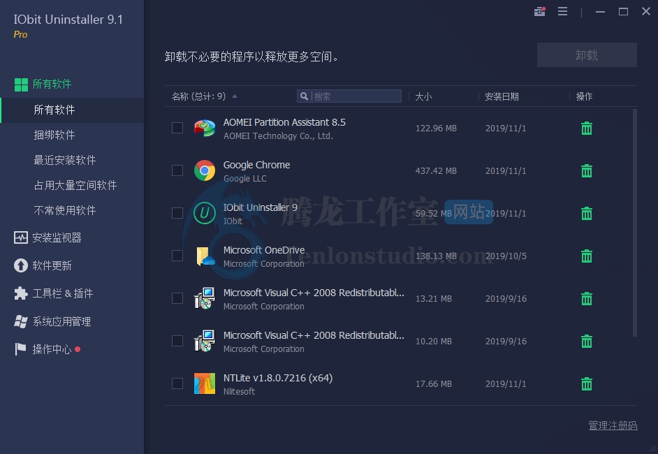Screen dimensions: 658x454
Task: Open 操作中心 in the sidebar
Action: pyautogui.click(x=52, y=349)
